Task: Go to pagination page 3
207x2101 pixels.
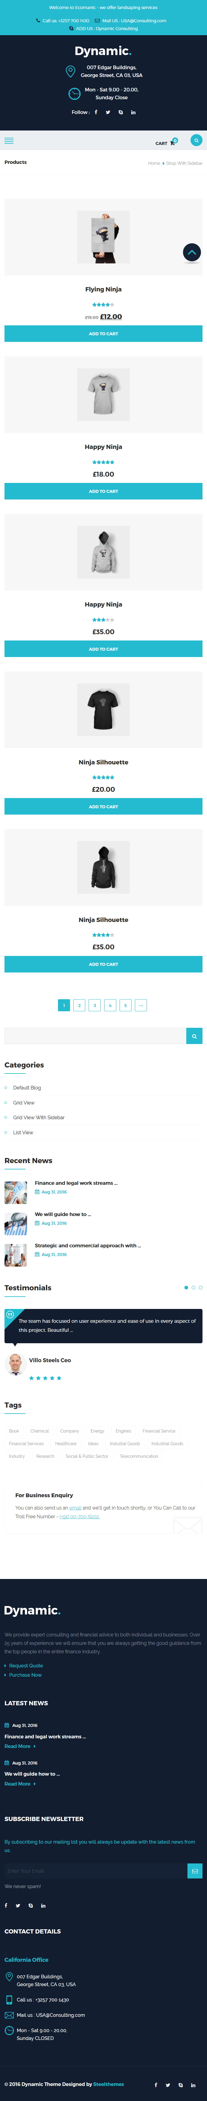Action: point(95,1006)
